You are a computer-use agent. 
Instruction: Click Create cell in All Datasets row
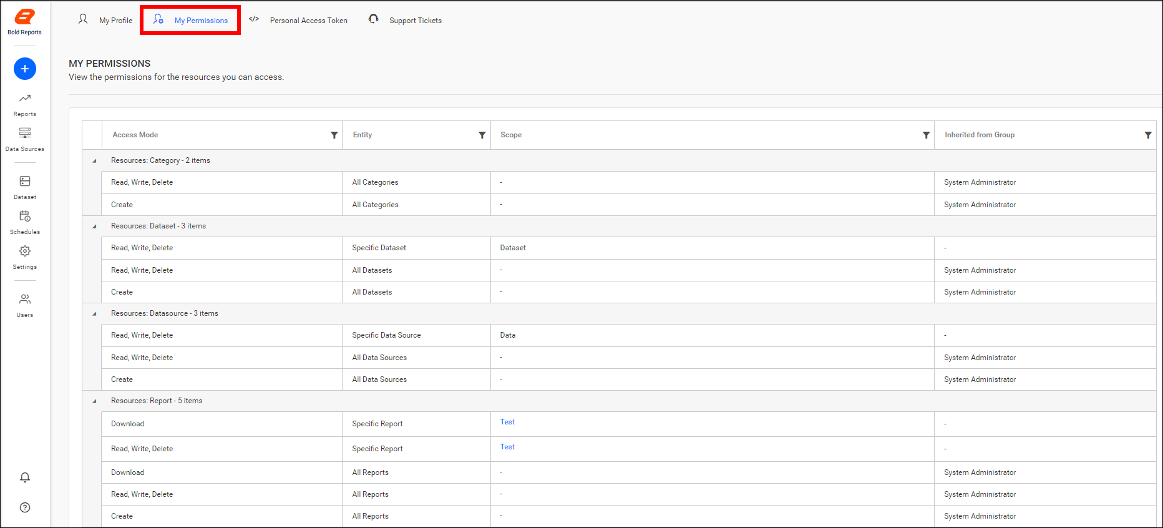click(221, 292)
